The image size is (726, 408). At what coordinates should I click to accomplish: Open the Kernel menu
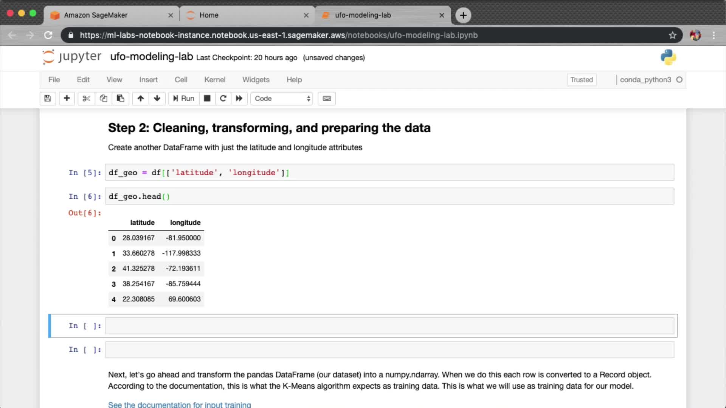point(214,80)
